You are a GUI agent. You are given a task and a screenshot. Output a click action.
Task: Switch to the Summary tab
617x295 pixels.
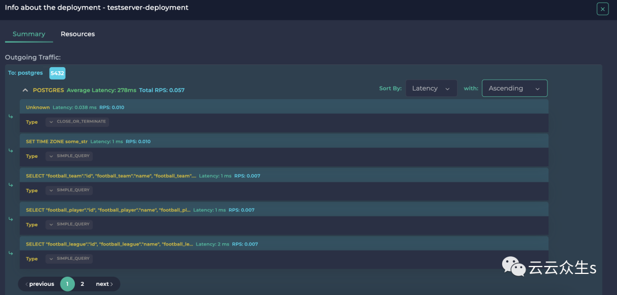coord(29,34)
